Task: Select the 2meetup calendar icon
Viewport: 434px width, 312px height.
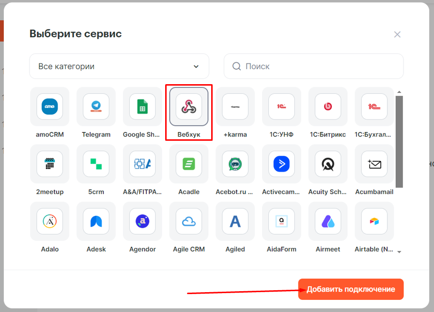Action: click(49, 164)
